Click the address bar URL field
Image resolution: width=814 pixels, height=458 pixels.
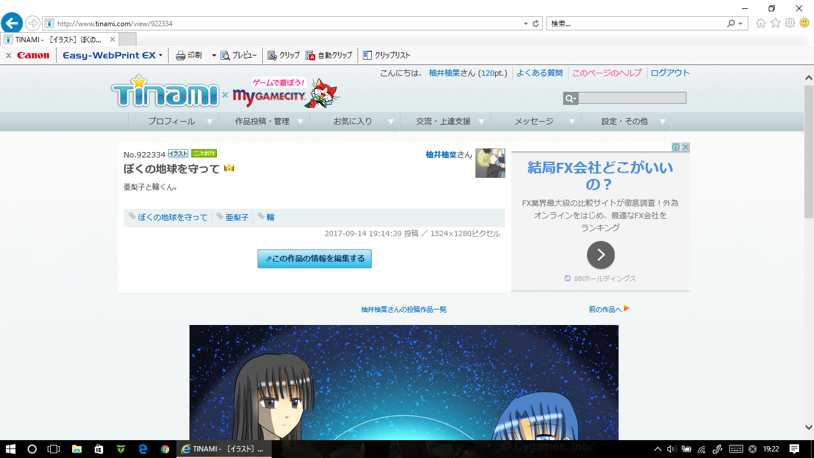286,24
